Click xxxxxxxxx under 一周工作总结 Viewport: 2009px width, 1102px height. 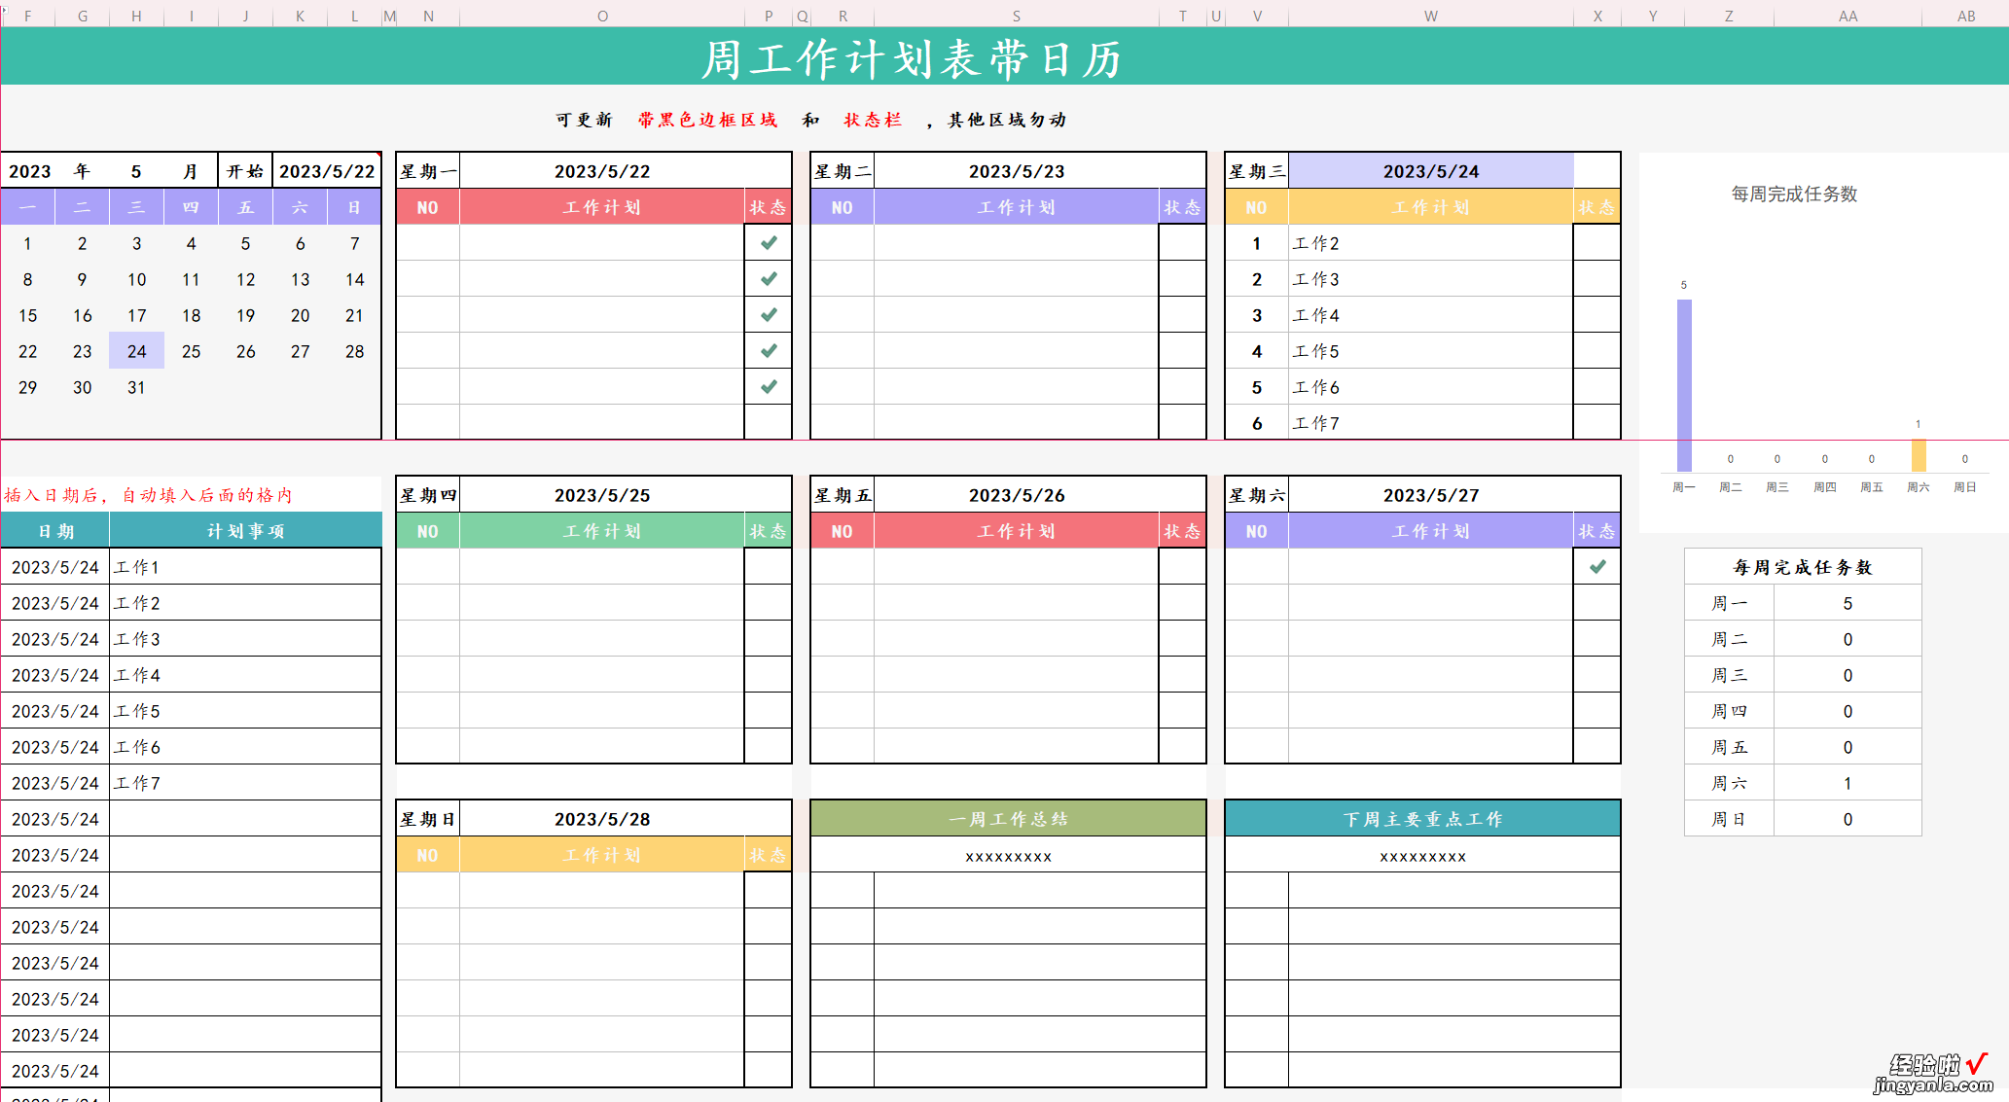click(x=1008, y=857)
